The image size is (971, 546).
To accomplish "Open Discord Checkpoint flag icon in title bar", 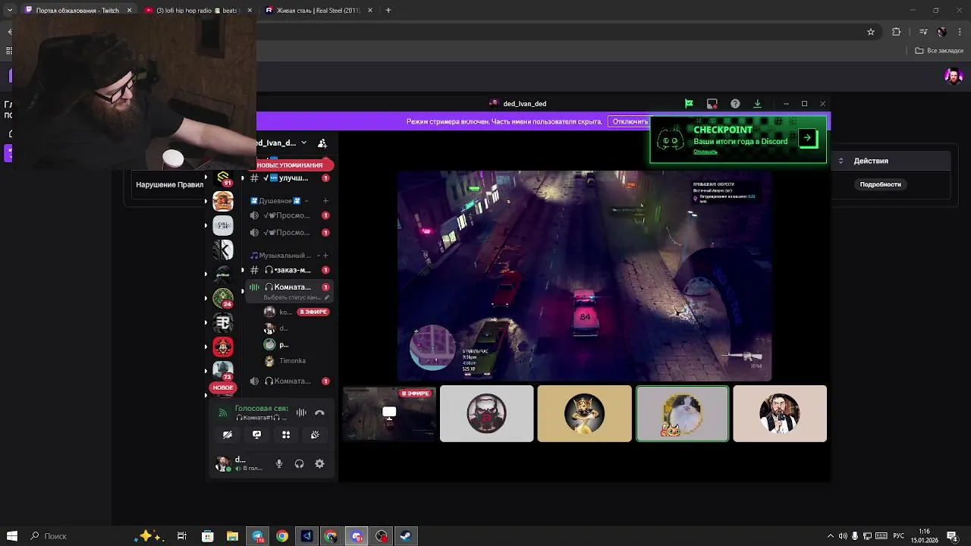I will 689,104.
